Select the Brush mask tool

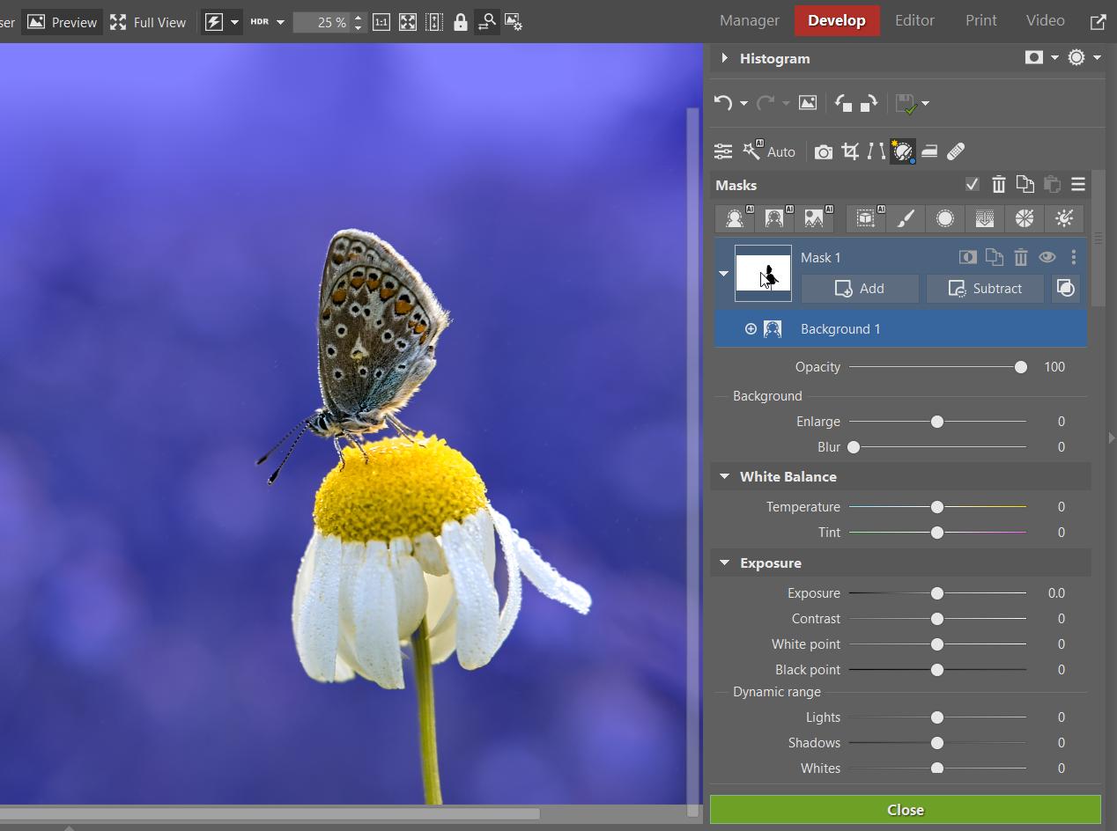[905, 218]
